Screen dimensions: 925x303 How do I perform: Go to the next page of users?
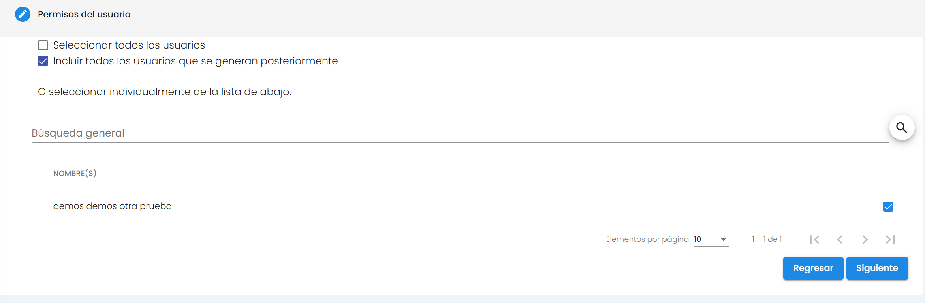pyautogui.click(x=865, y=239)
